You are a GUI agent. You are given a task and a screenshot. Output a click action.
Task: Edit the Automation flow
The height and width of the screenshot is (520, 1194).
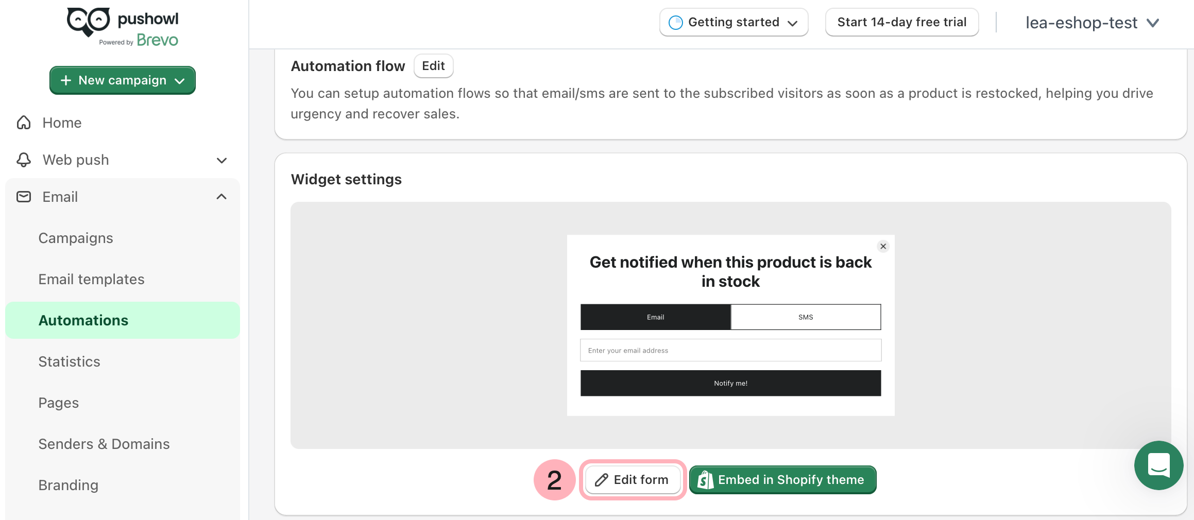pyautogui.click(x=433, y=65)
